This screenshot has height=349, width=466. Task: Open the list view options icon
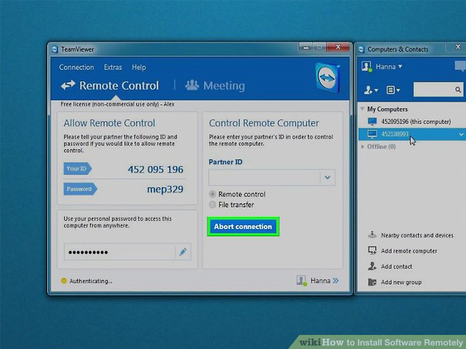pyautogui.click(x=393, y=89)
